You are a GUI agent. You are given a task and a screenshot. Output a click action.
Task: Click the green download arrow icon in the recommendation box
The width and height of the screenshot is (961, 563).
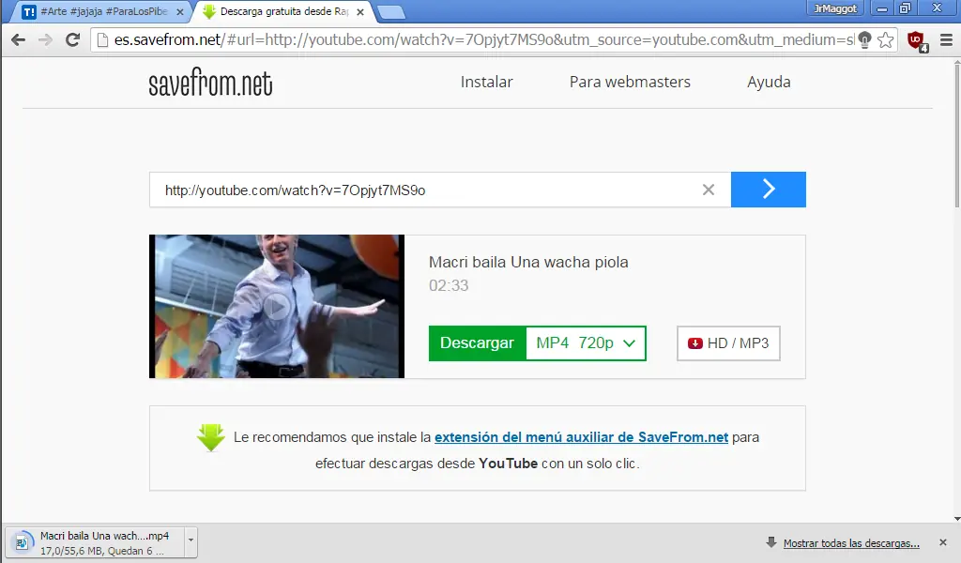tap(211, 437)
